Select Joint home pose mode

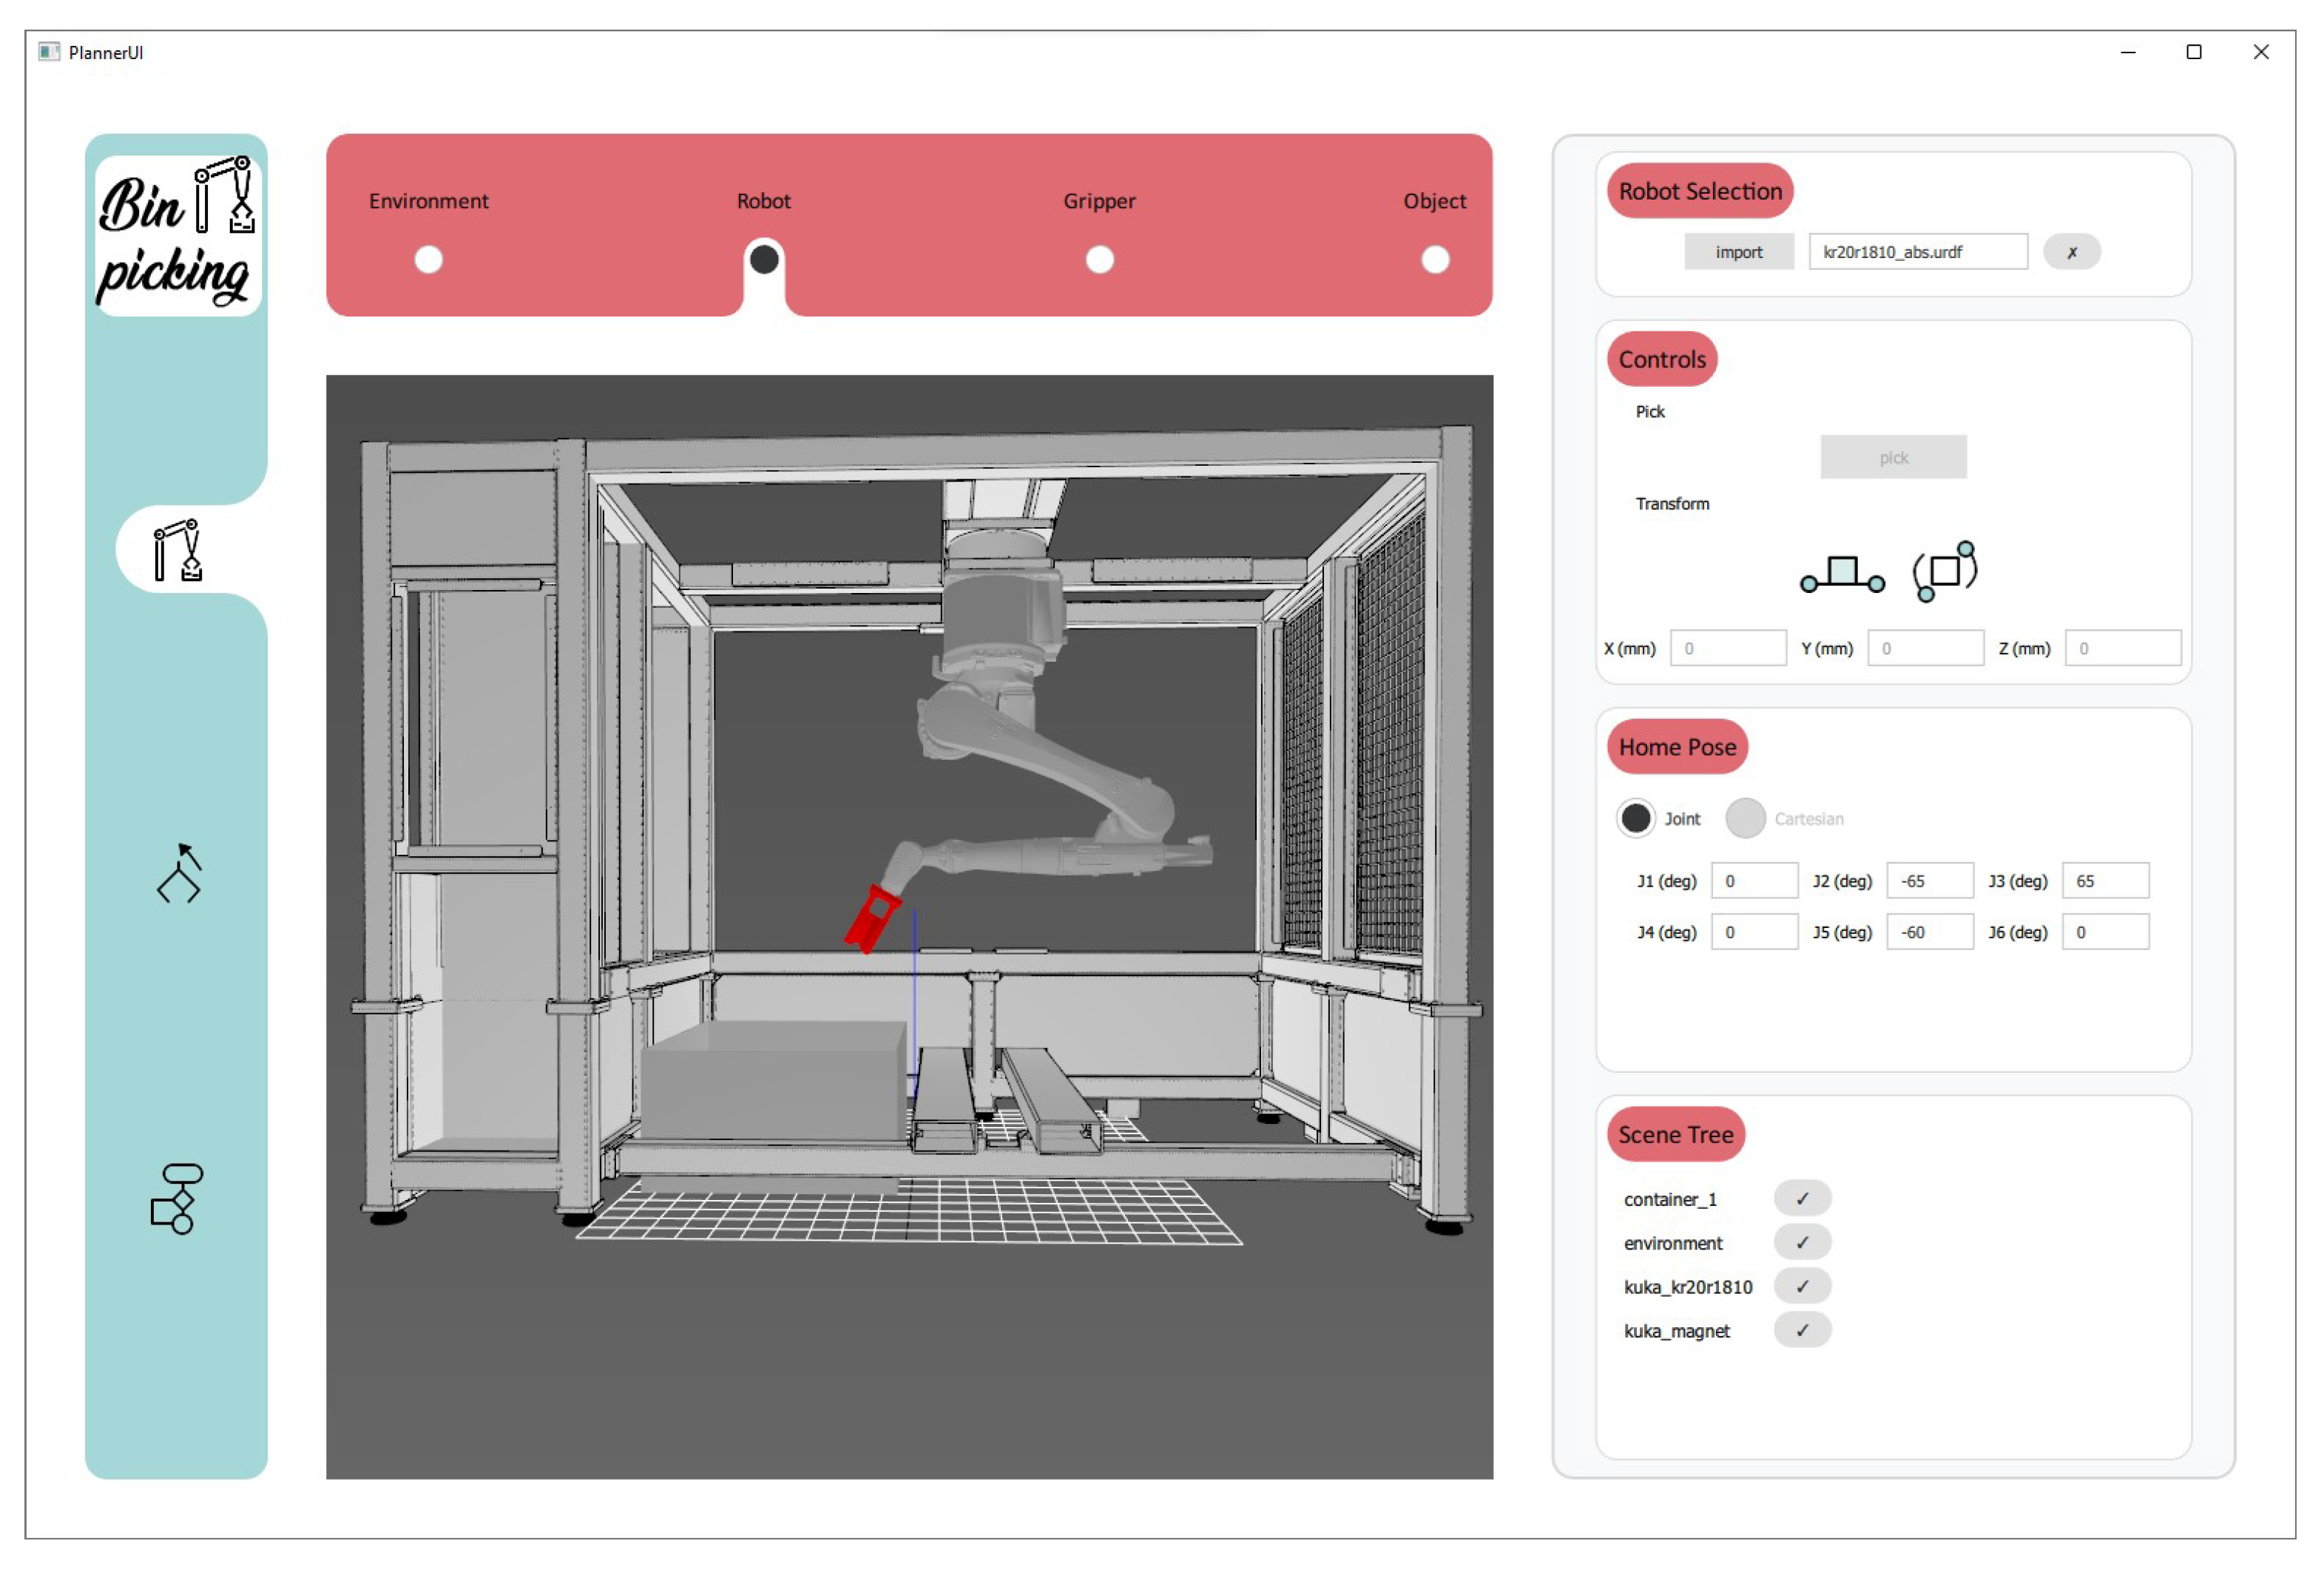pyautogui.click(x=1636, y=819)
